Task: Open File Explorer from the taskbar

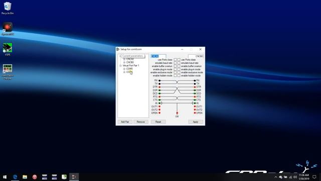Action: coord(25,177)
